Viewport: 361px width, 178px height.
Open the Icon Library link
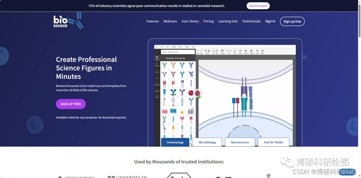190,21
